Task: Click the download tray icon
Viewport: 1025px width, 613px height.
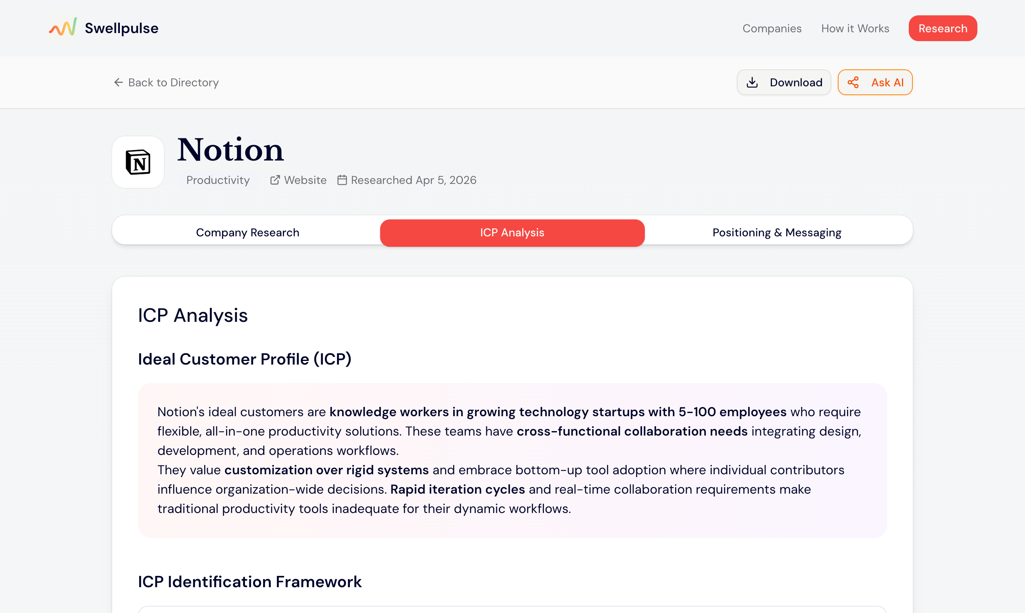Action: [752, 82]
